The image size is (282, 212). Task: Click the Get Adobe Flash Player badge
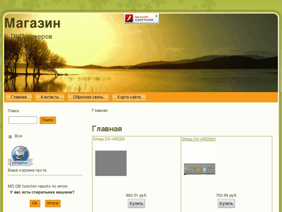point(141,19)
